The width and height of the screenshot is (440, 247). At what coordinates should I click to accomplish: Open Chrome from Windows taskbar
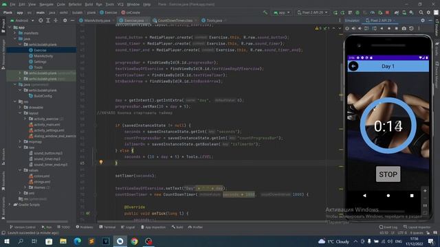coord(134,241)
